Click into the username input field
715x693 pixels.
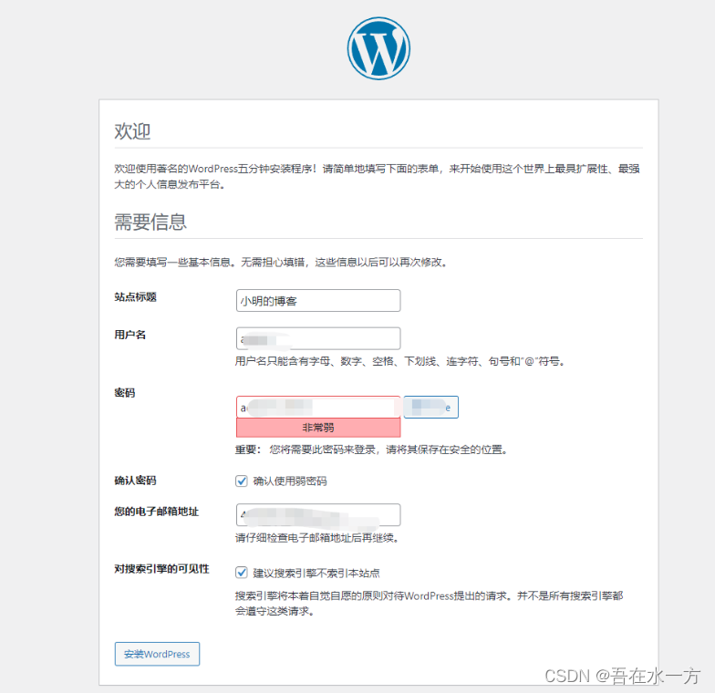click(x=318, y=339)
